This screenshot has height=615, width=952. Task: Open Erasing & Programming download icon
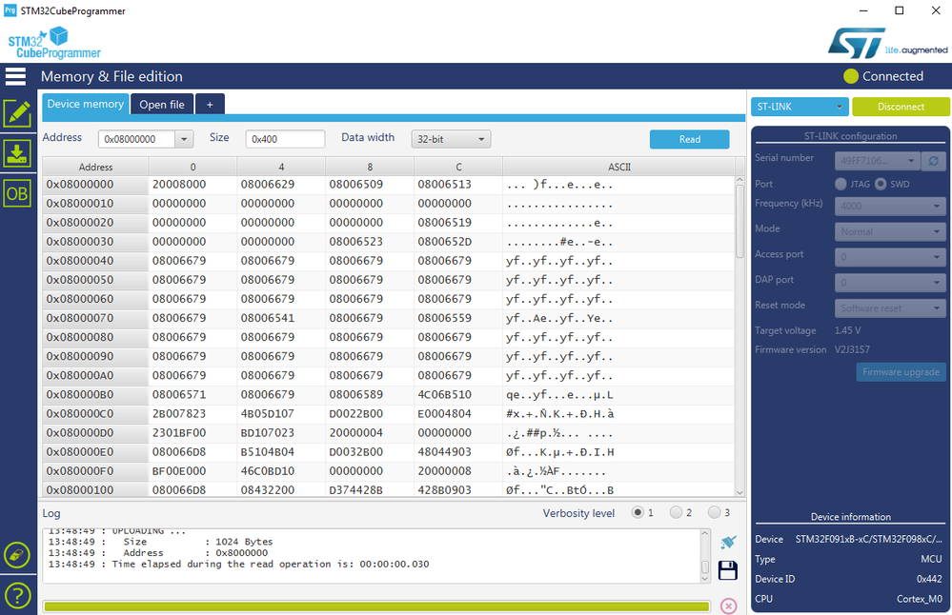17,153
